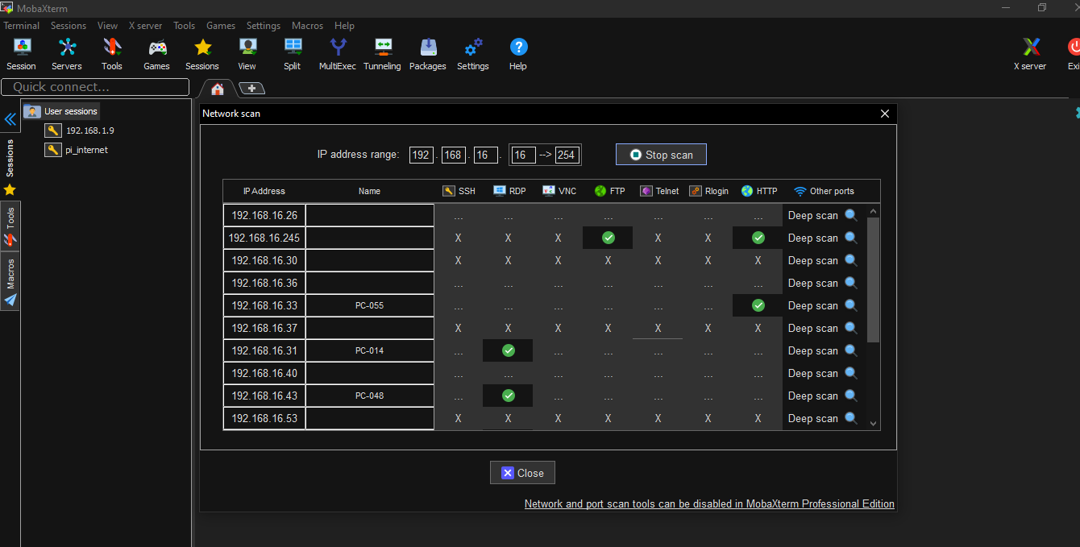Click RDP green check for PC-014

coord(508,350)
